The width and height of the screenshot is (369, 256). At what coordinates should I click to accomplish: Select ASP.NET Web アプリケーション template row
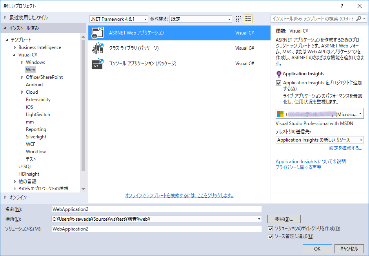179,33
